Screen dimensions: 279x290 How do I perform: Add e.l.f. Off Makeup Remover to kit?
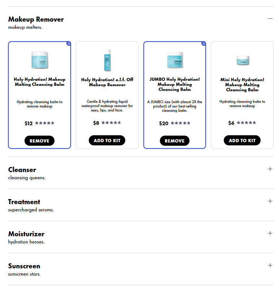click(107, 140)
